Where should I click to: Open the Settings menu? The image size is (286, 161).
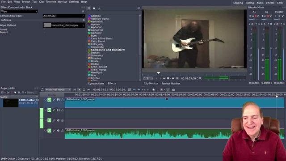click(74, 2)
